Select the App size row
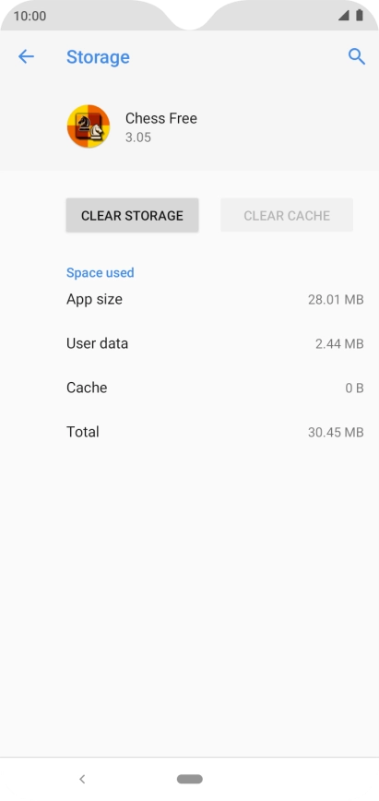This screenshot has height=801, width=379. (x=215, y=299)
